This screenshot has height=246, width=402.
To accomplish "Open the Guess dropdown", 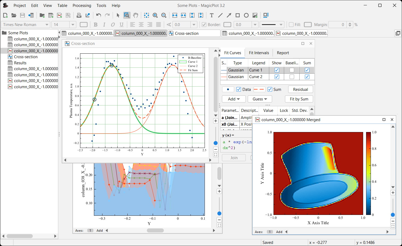I will (260, 99).
